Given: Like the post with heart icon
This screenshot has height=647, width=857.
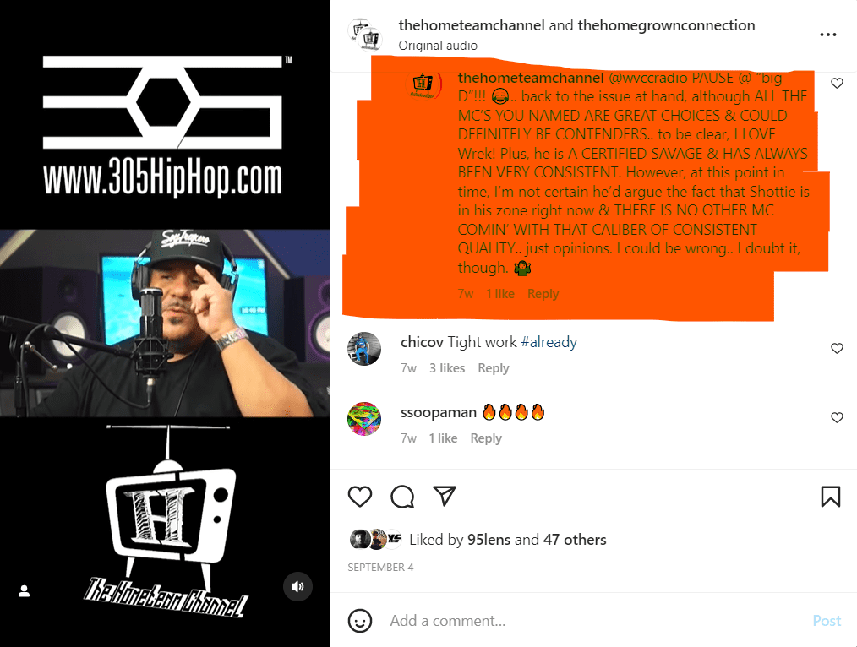Looking at the screenshot, I should (x=360, y=497).
